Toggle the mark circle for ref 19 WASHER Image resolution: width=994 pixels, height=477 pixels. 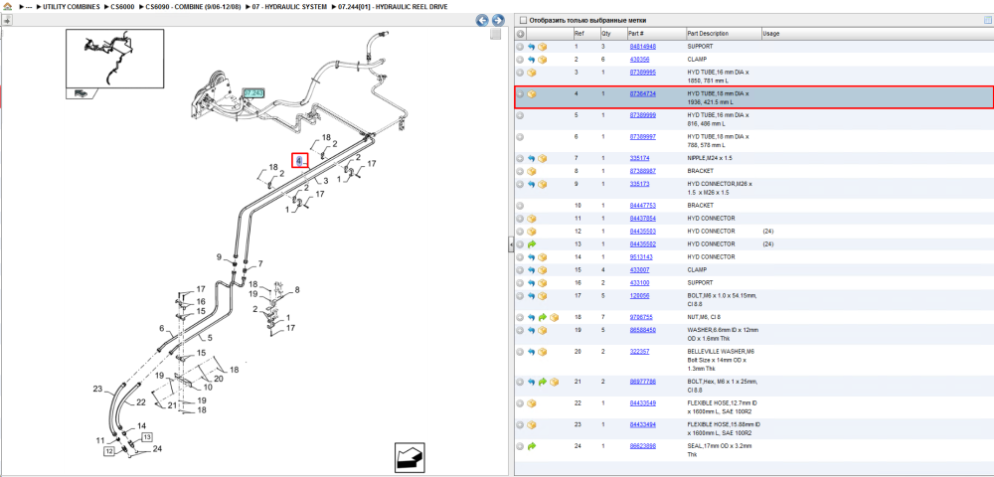[520, 330]
